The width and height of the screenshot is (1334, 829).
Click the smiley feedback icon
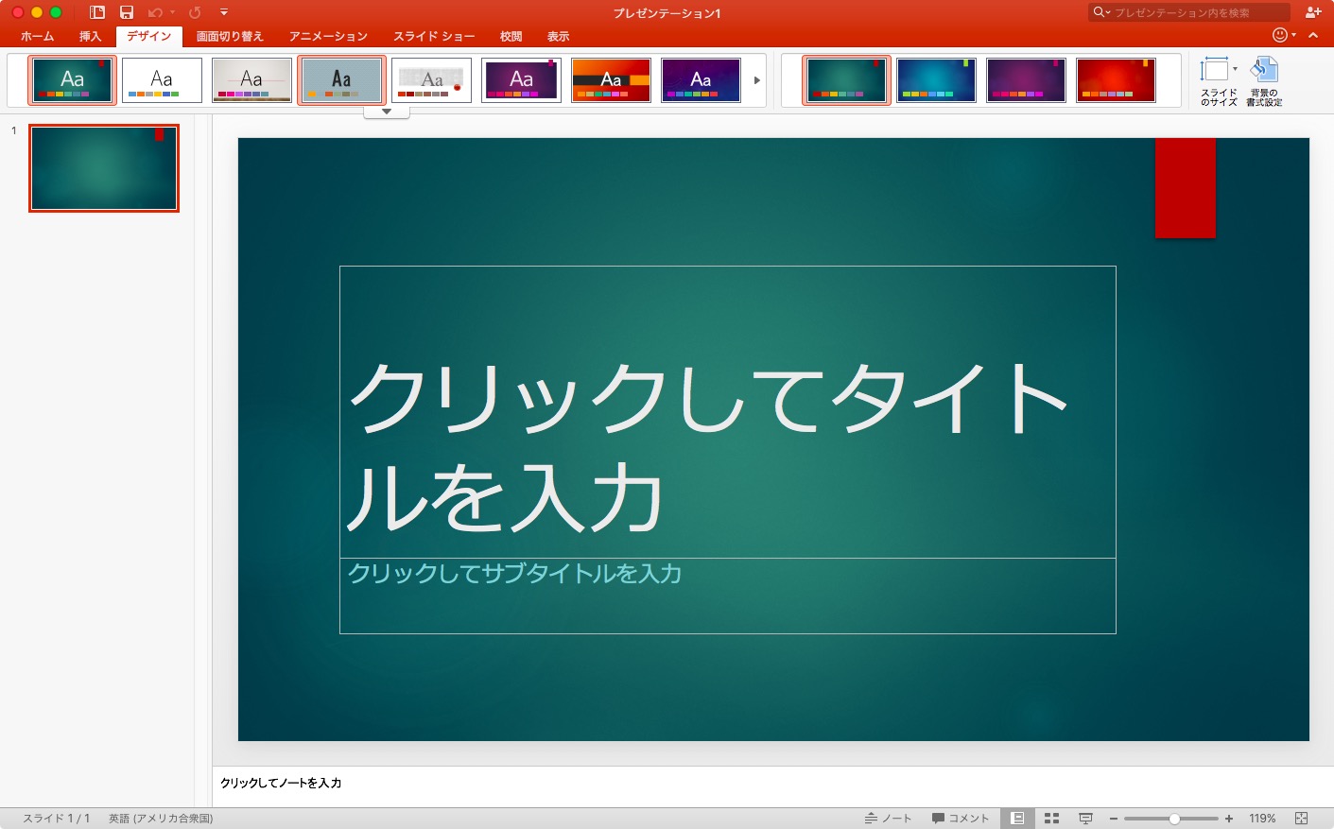tap(1280, 35)
